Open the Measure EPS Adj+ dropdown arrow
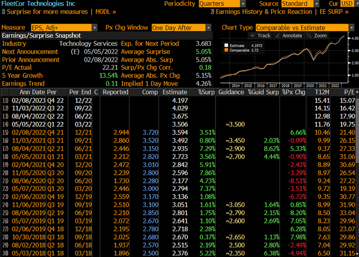This screenshot has width=359, height=257. pos(95,28)
